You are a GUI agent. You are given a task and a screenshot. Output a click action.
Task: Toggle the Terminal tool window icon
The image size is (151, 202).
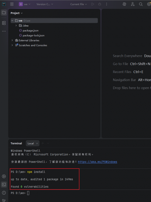(x=4, y=184)
